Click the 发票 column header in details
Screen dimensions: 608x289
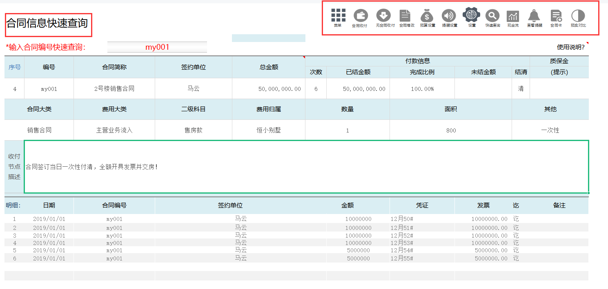[x=483, y=205]
